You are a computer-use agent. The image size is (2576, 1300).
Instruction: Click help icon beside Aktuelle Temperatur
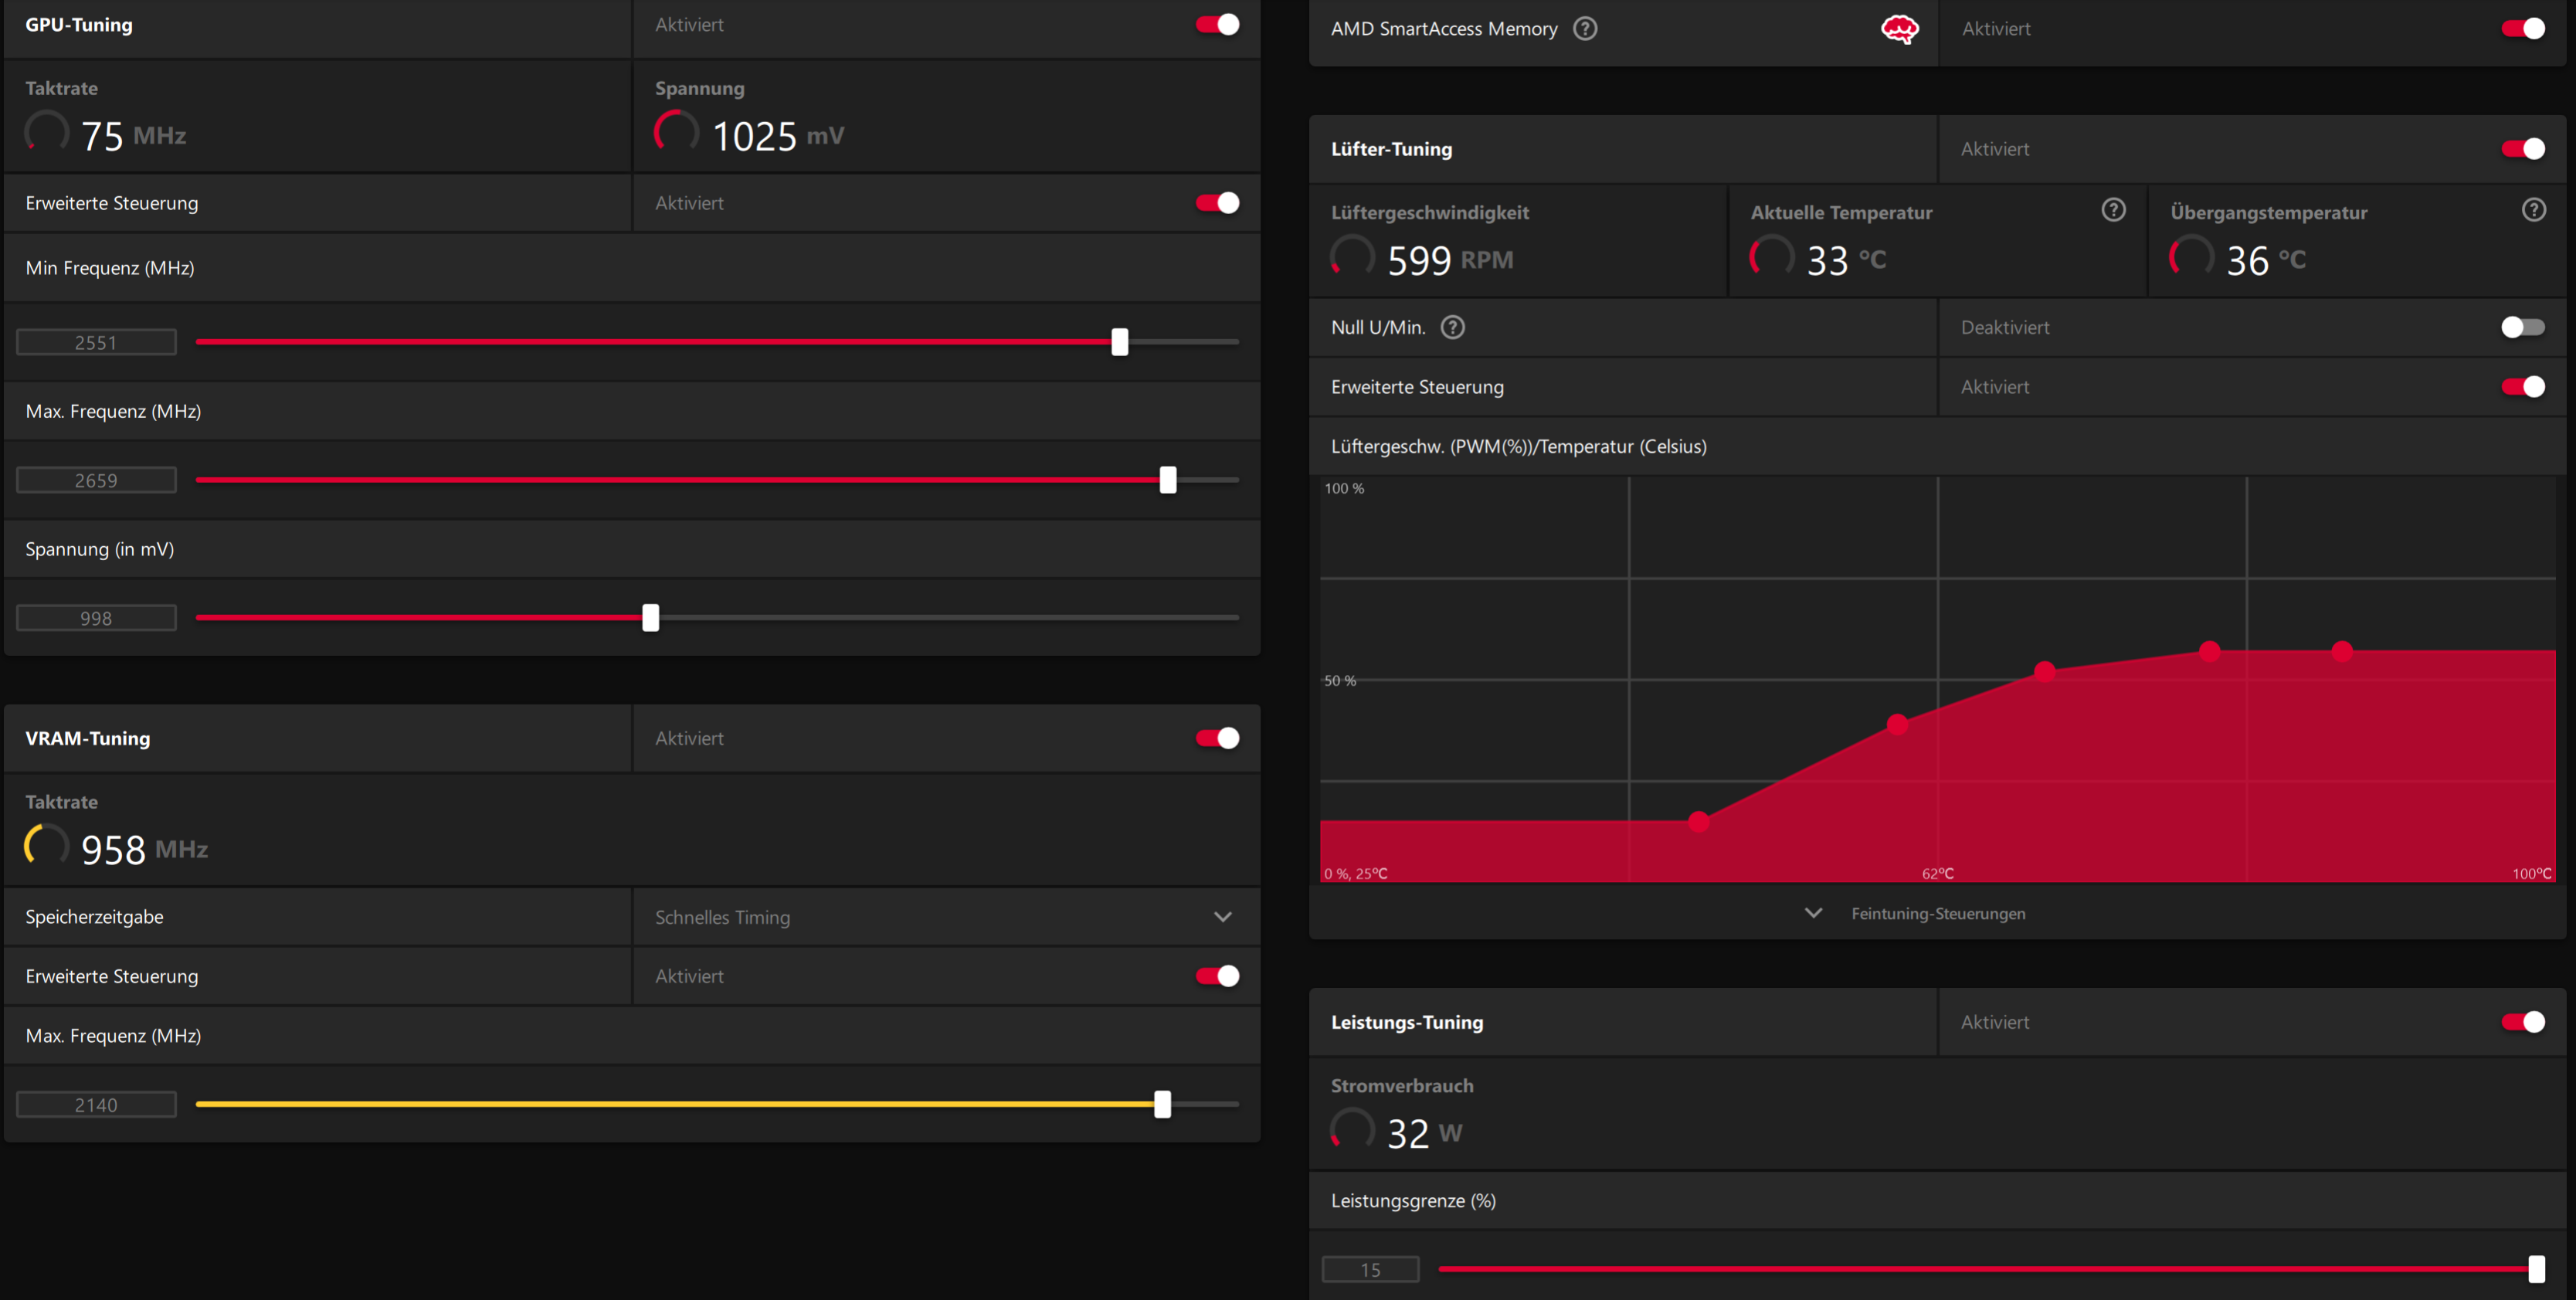[x=2113, y=210]
